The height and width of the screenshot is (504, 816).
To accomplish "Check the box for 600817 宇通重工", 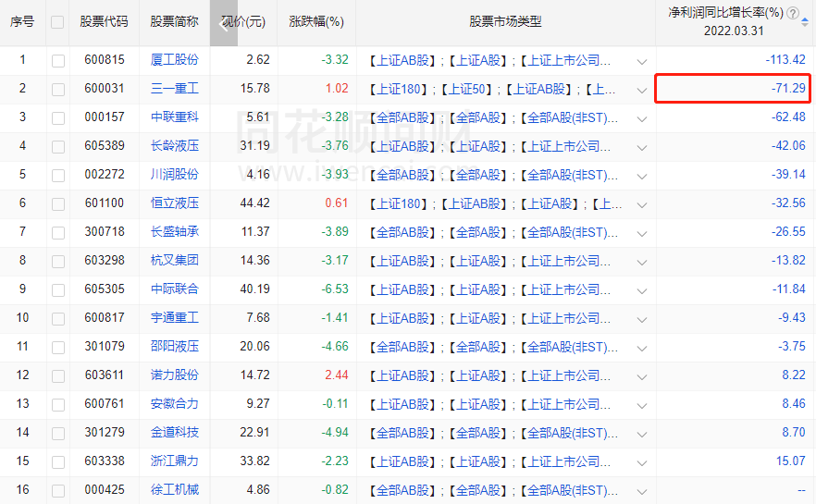I will coord(58,318).
